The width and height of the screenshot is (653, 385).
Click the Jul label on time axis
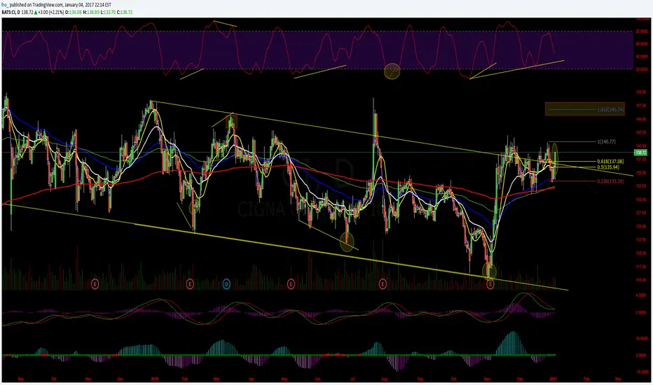pyautogui.click(x=352, y=379)
